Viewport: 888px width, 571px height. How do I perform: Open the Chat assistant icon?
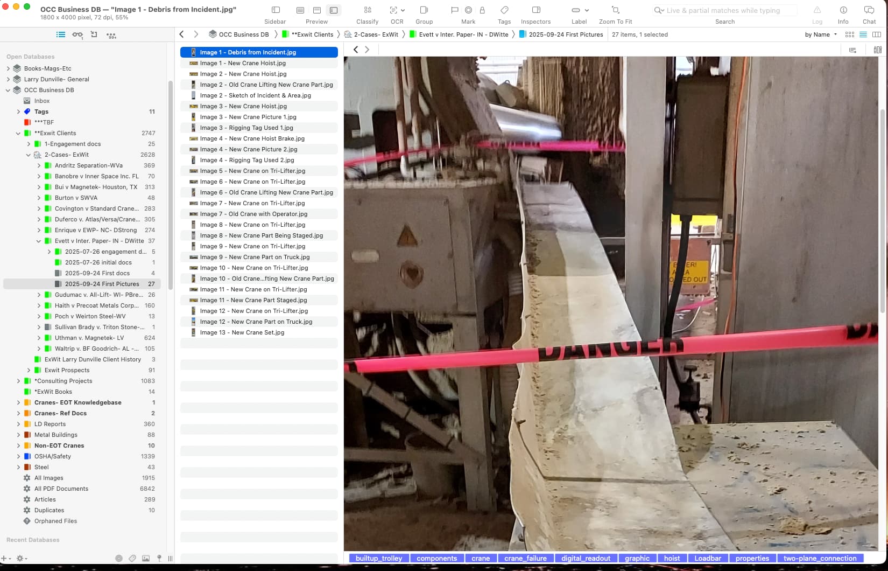pyautogui.click(x=869, y=10)
